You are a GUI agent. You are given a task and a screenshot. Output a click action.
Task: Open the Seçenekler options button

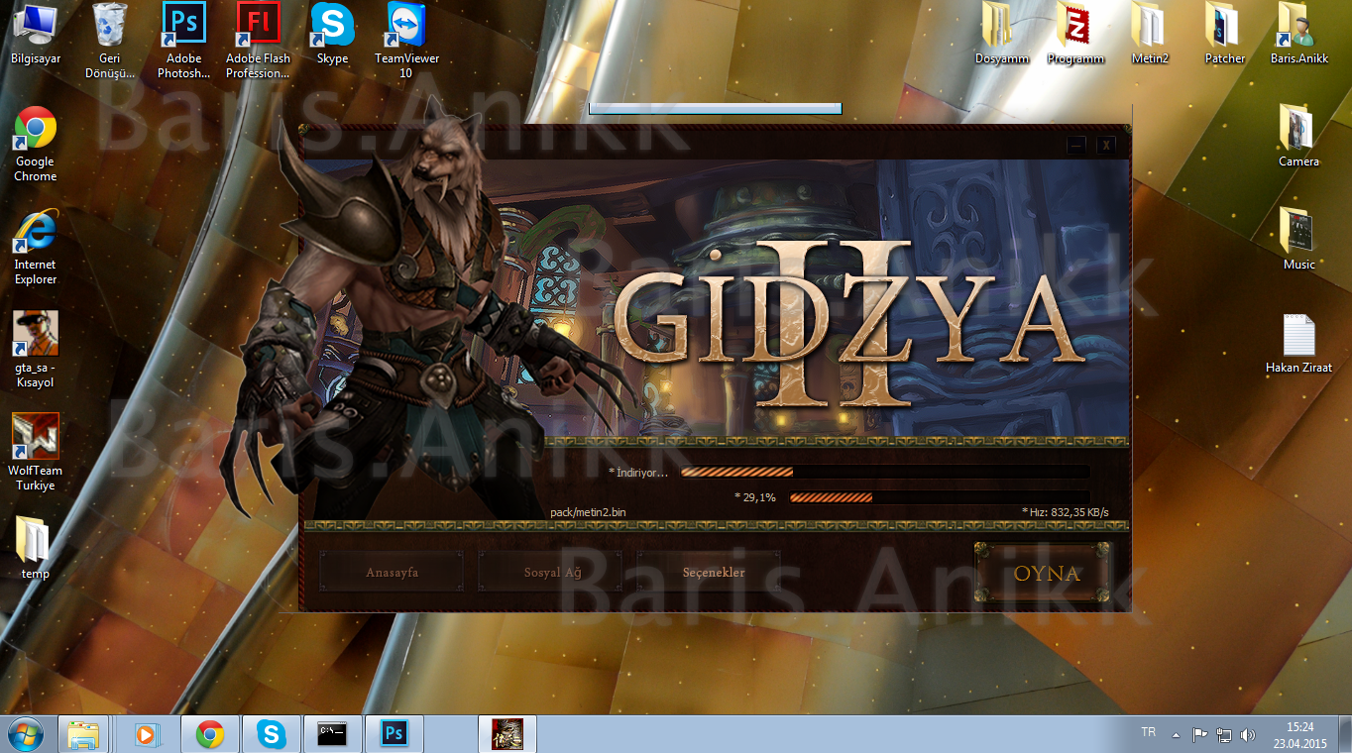pos(710,573)
